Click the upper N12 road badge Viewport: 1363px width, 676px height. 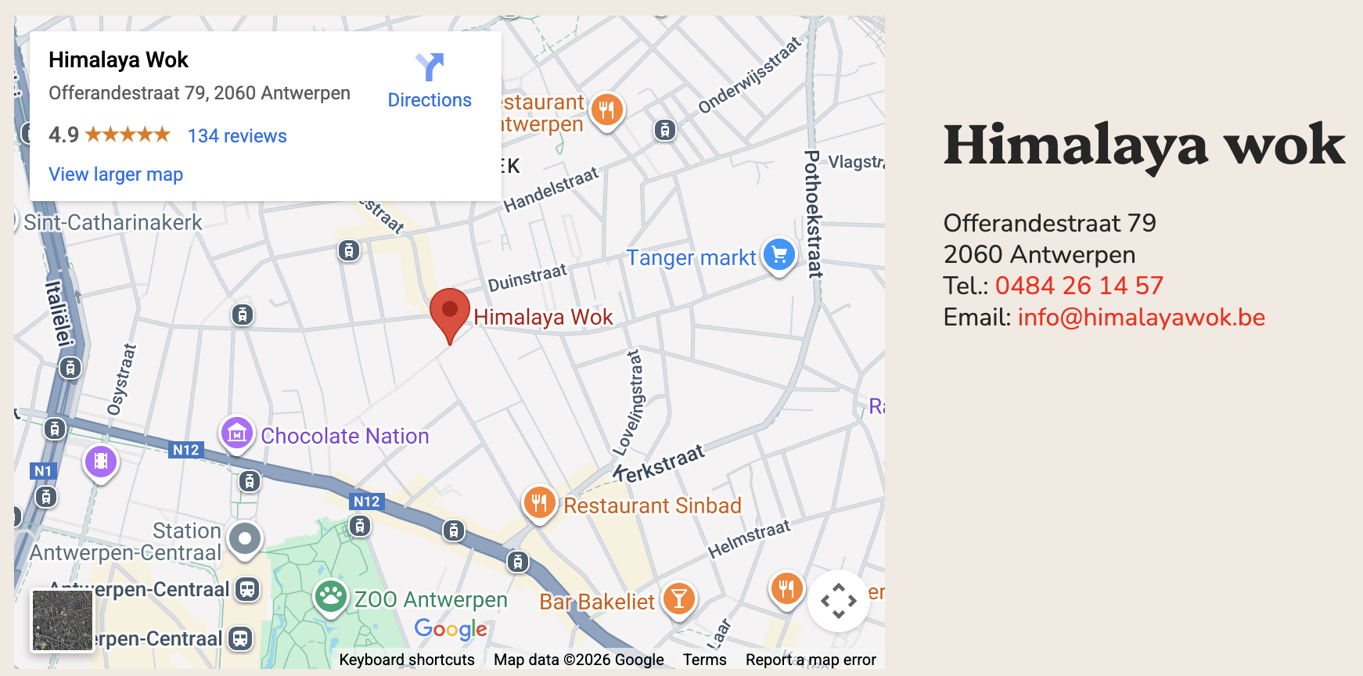186,450
